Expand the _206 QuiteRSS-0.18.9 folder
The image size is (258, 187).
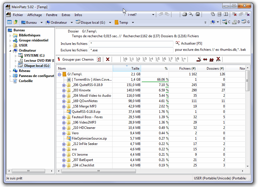tap(64, 85)
